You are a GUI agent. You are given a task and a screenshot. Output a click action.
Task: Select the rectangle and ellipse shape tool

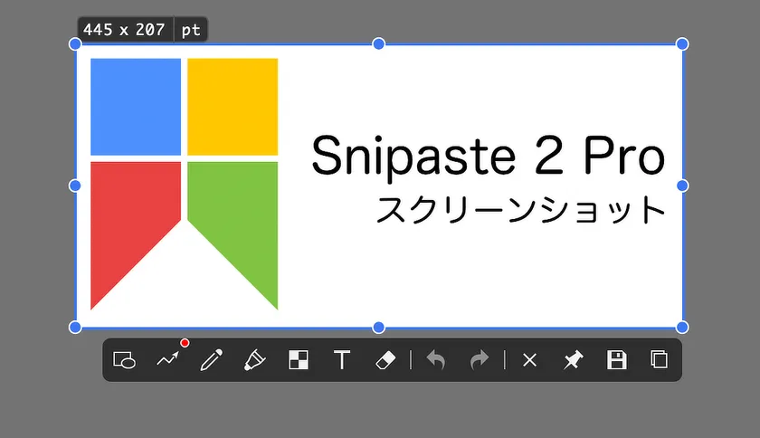tap(124, 360)
